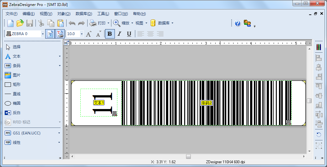
Task: Select the Ellipse drawing tool
Action: pyautogui.click(x=16, y=103)
